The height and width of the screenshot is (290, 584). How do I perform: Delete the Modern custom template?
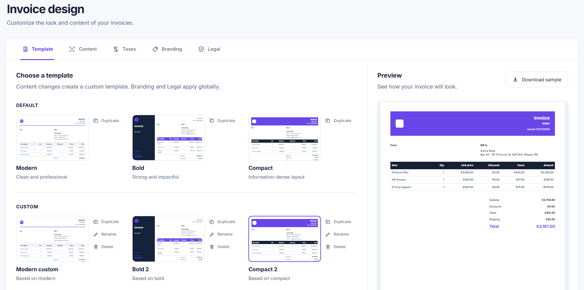click(104, 247)
